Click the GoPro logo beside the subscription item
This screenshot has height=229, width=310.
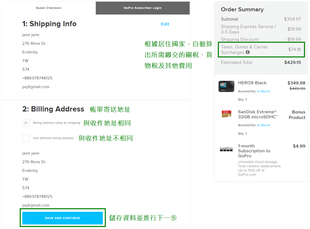pos(226,149)
